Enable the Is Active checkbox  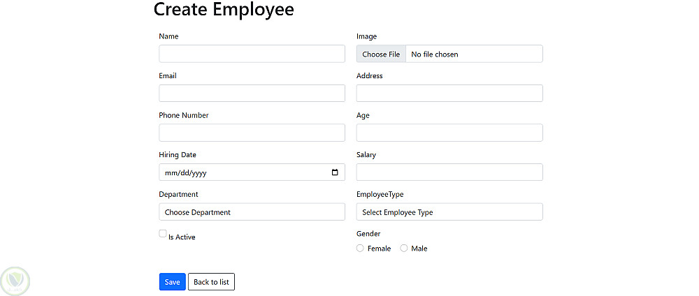click(x=163, y=234)
